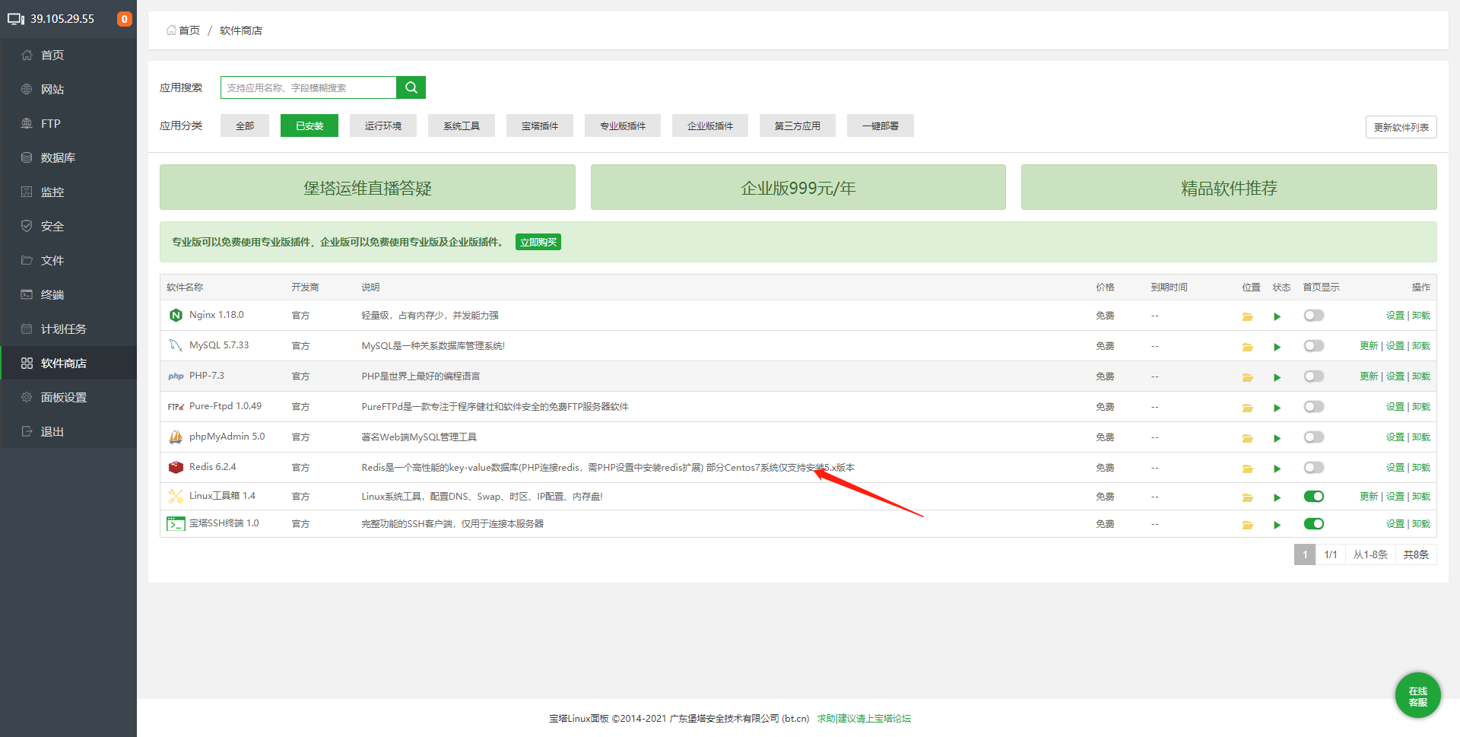Disable homepage display for 宝塔SSH终端
This screenshot has width=1460, height=737.
tap(1313, 523)
